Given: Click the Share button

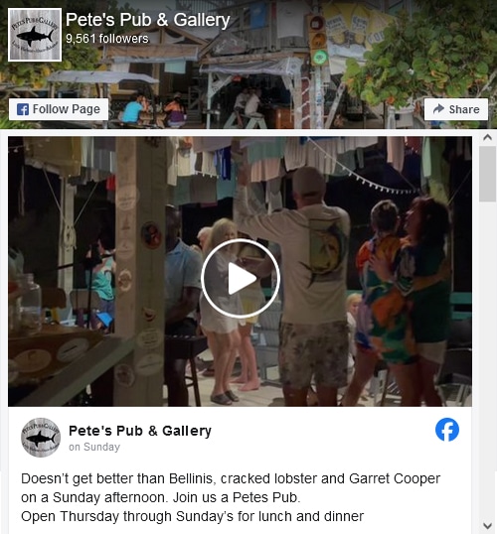Looking at the screenshot, I should point(456,109).
